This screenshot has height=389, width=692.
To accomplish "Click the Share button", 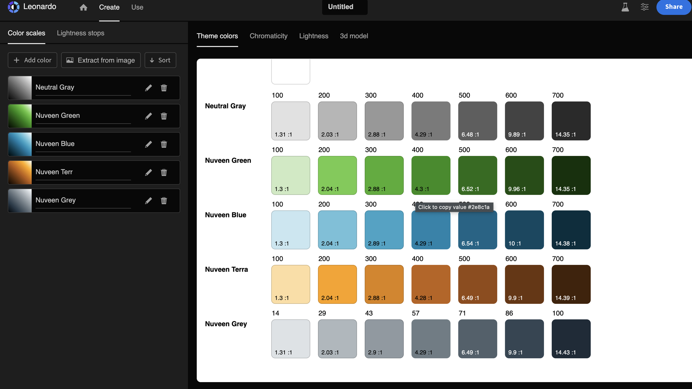I will pos(674,7).
